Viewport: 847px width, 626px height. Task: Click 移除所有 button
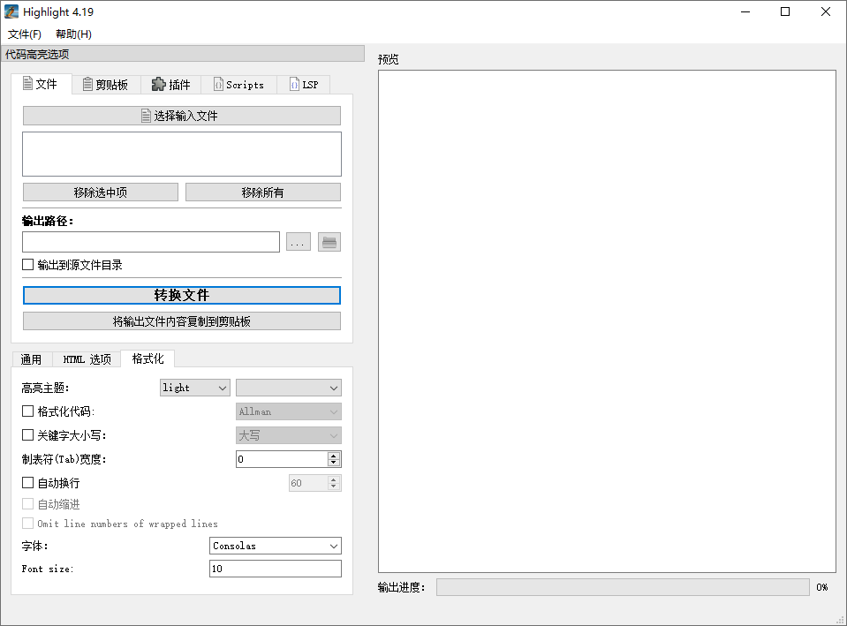click(263, 192)
